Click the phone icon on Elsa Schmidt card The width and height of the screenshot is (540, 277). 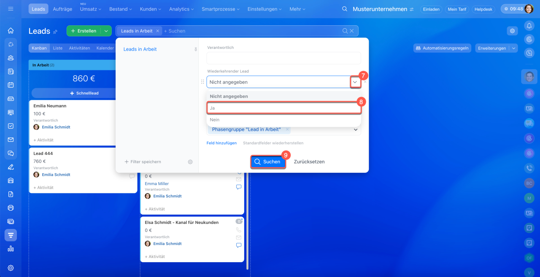coord(239,230)
